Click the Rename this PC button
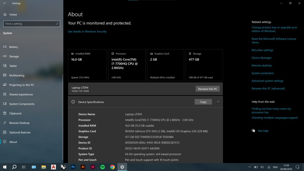The width and height of the screenshot is (304, 171). pyautogui.click(x=207, y=89)
